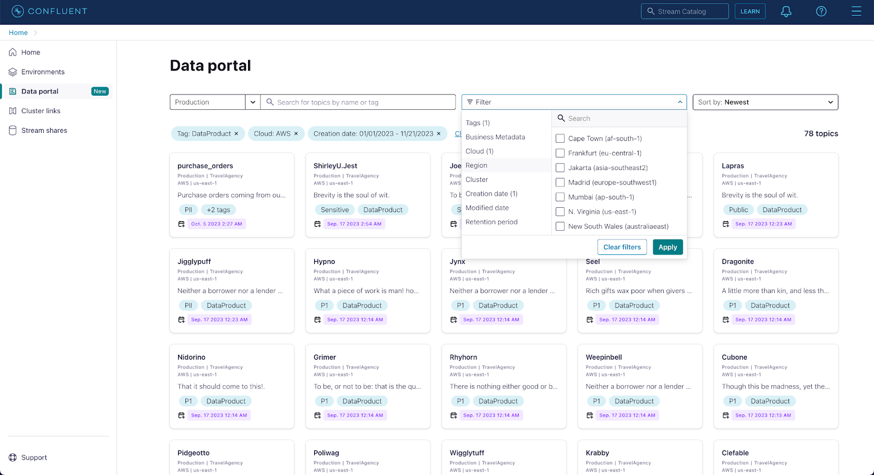Click the Confluent logo icon
The width and height of the screenshot is (874, 475).
point(17,11)
